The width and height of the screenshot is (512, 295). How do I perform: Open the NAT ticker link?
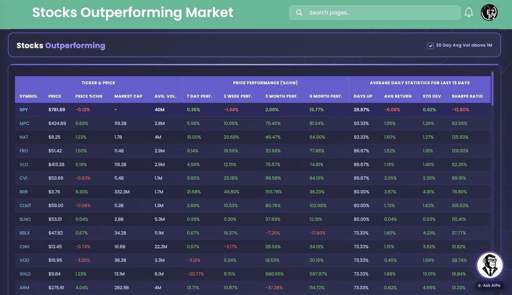tap(24, 137)
